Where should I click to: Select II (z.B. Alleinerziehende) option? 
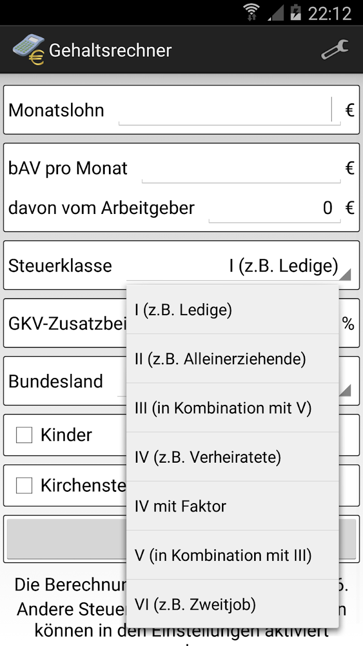(232, 359)
